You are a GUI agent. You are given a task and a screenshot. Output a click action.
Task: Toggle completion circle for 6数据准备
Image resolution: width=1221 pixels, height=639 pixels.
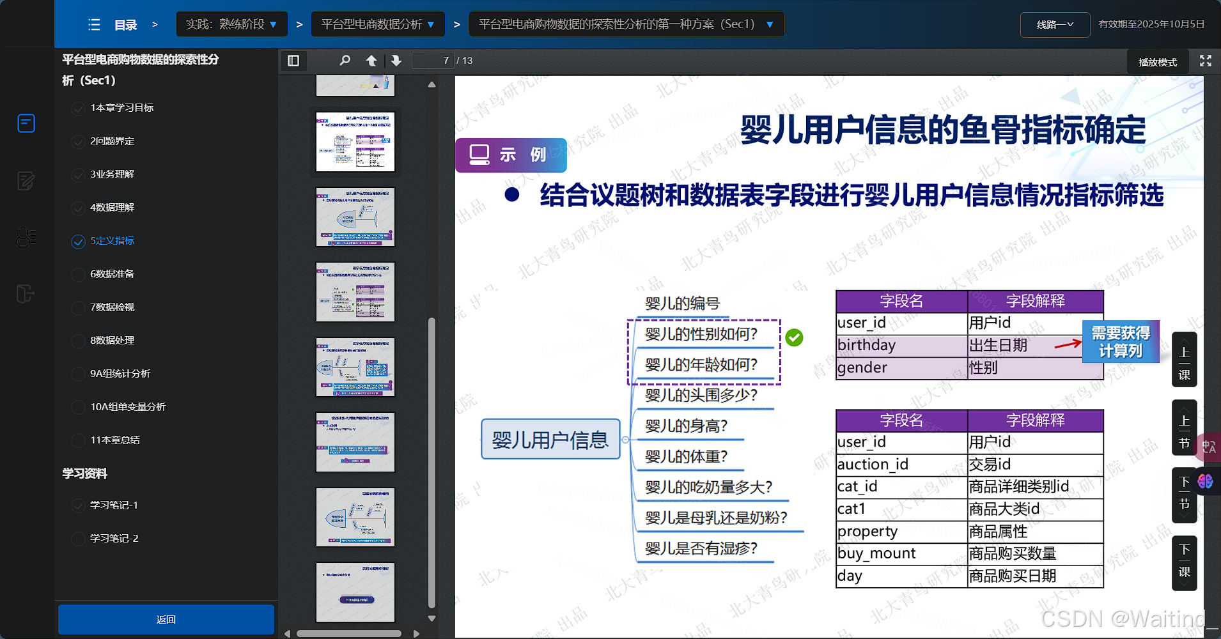[x=78, y=275]
